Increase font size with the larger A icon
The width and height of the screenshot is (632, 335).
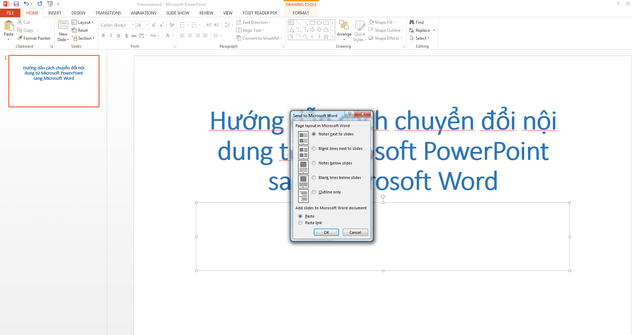pyautogui.click(x=154, y=25)
